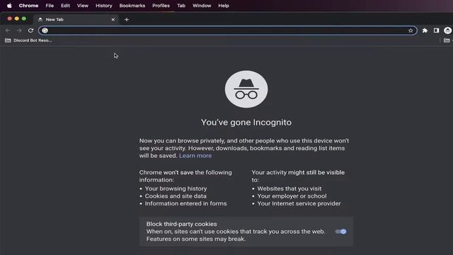Click 'Information entered in forms' bullet
Viewport: 453px width, 255px height.
185,203
